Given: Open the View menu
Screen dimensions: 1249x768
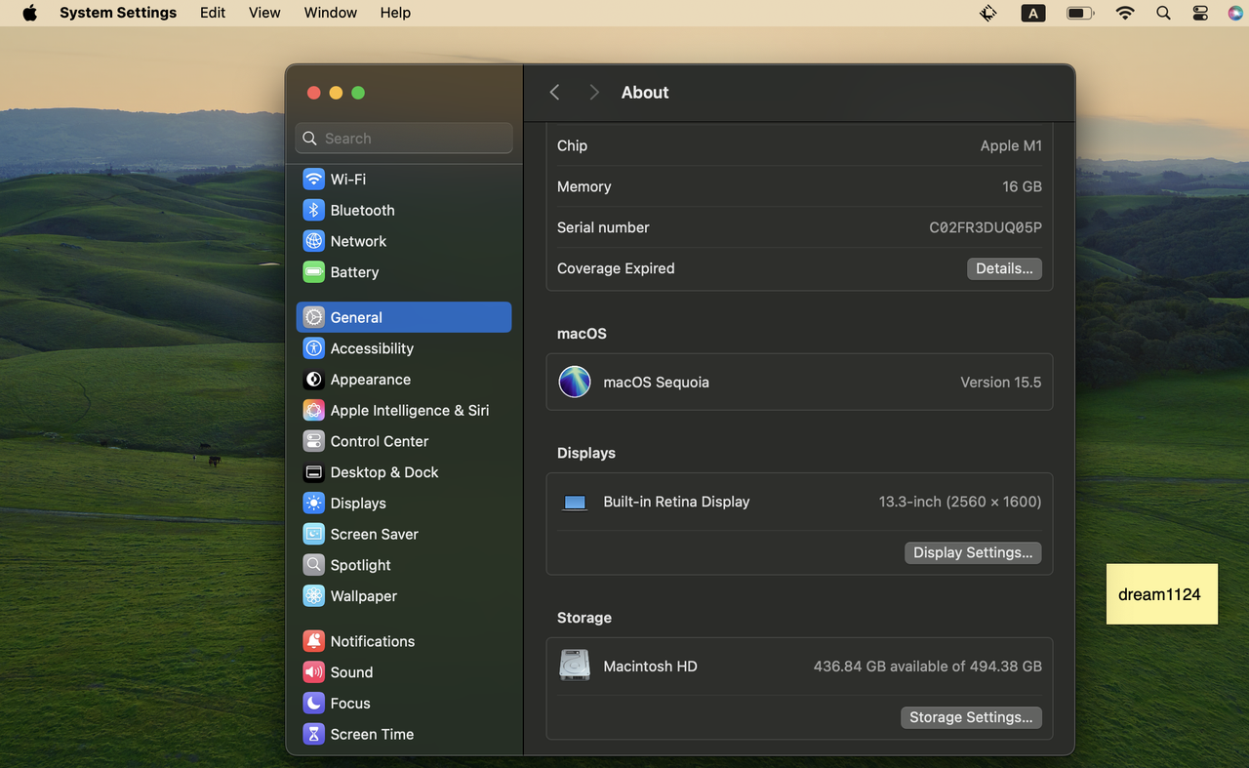Looking at the screenshot, I should (x=264, y=13).
